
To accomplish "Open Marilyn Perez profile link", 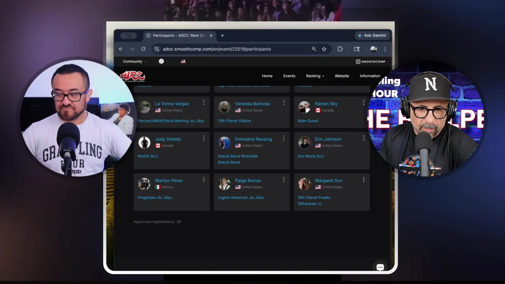I will pos(169,181).
